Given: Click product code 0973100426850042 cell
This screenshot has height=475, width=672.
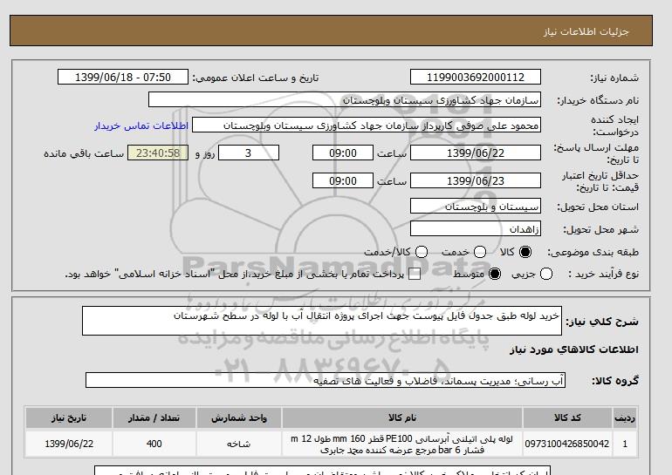Looking at the screenshot, I should click(567, 444).
